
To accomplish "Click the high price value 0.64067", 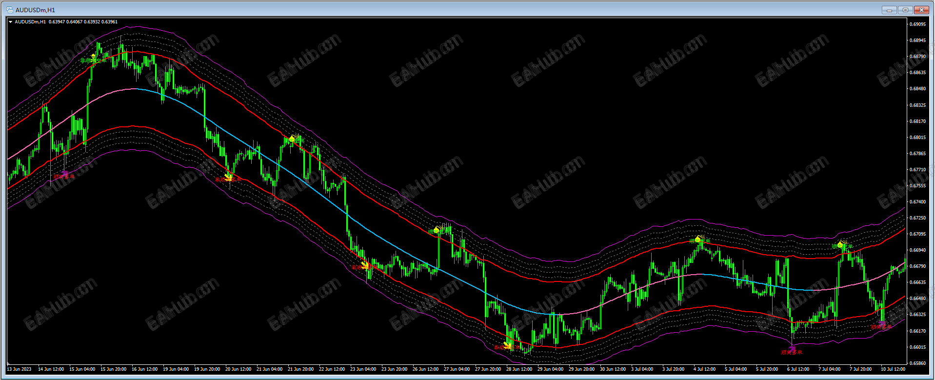I will pyautogui.click(x=74, y=22).
